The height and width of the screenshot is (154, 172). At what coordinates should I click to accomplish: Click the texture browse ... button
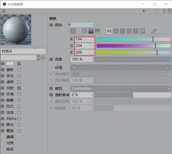click(167, 68)
